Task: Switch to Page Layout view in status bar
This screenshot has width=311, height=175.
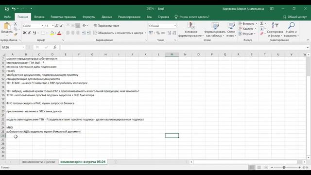Action: point(259,167)
